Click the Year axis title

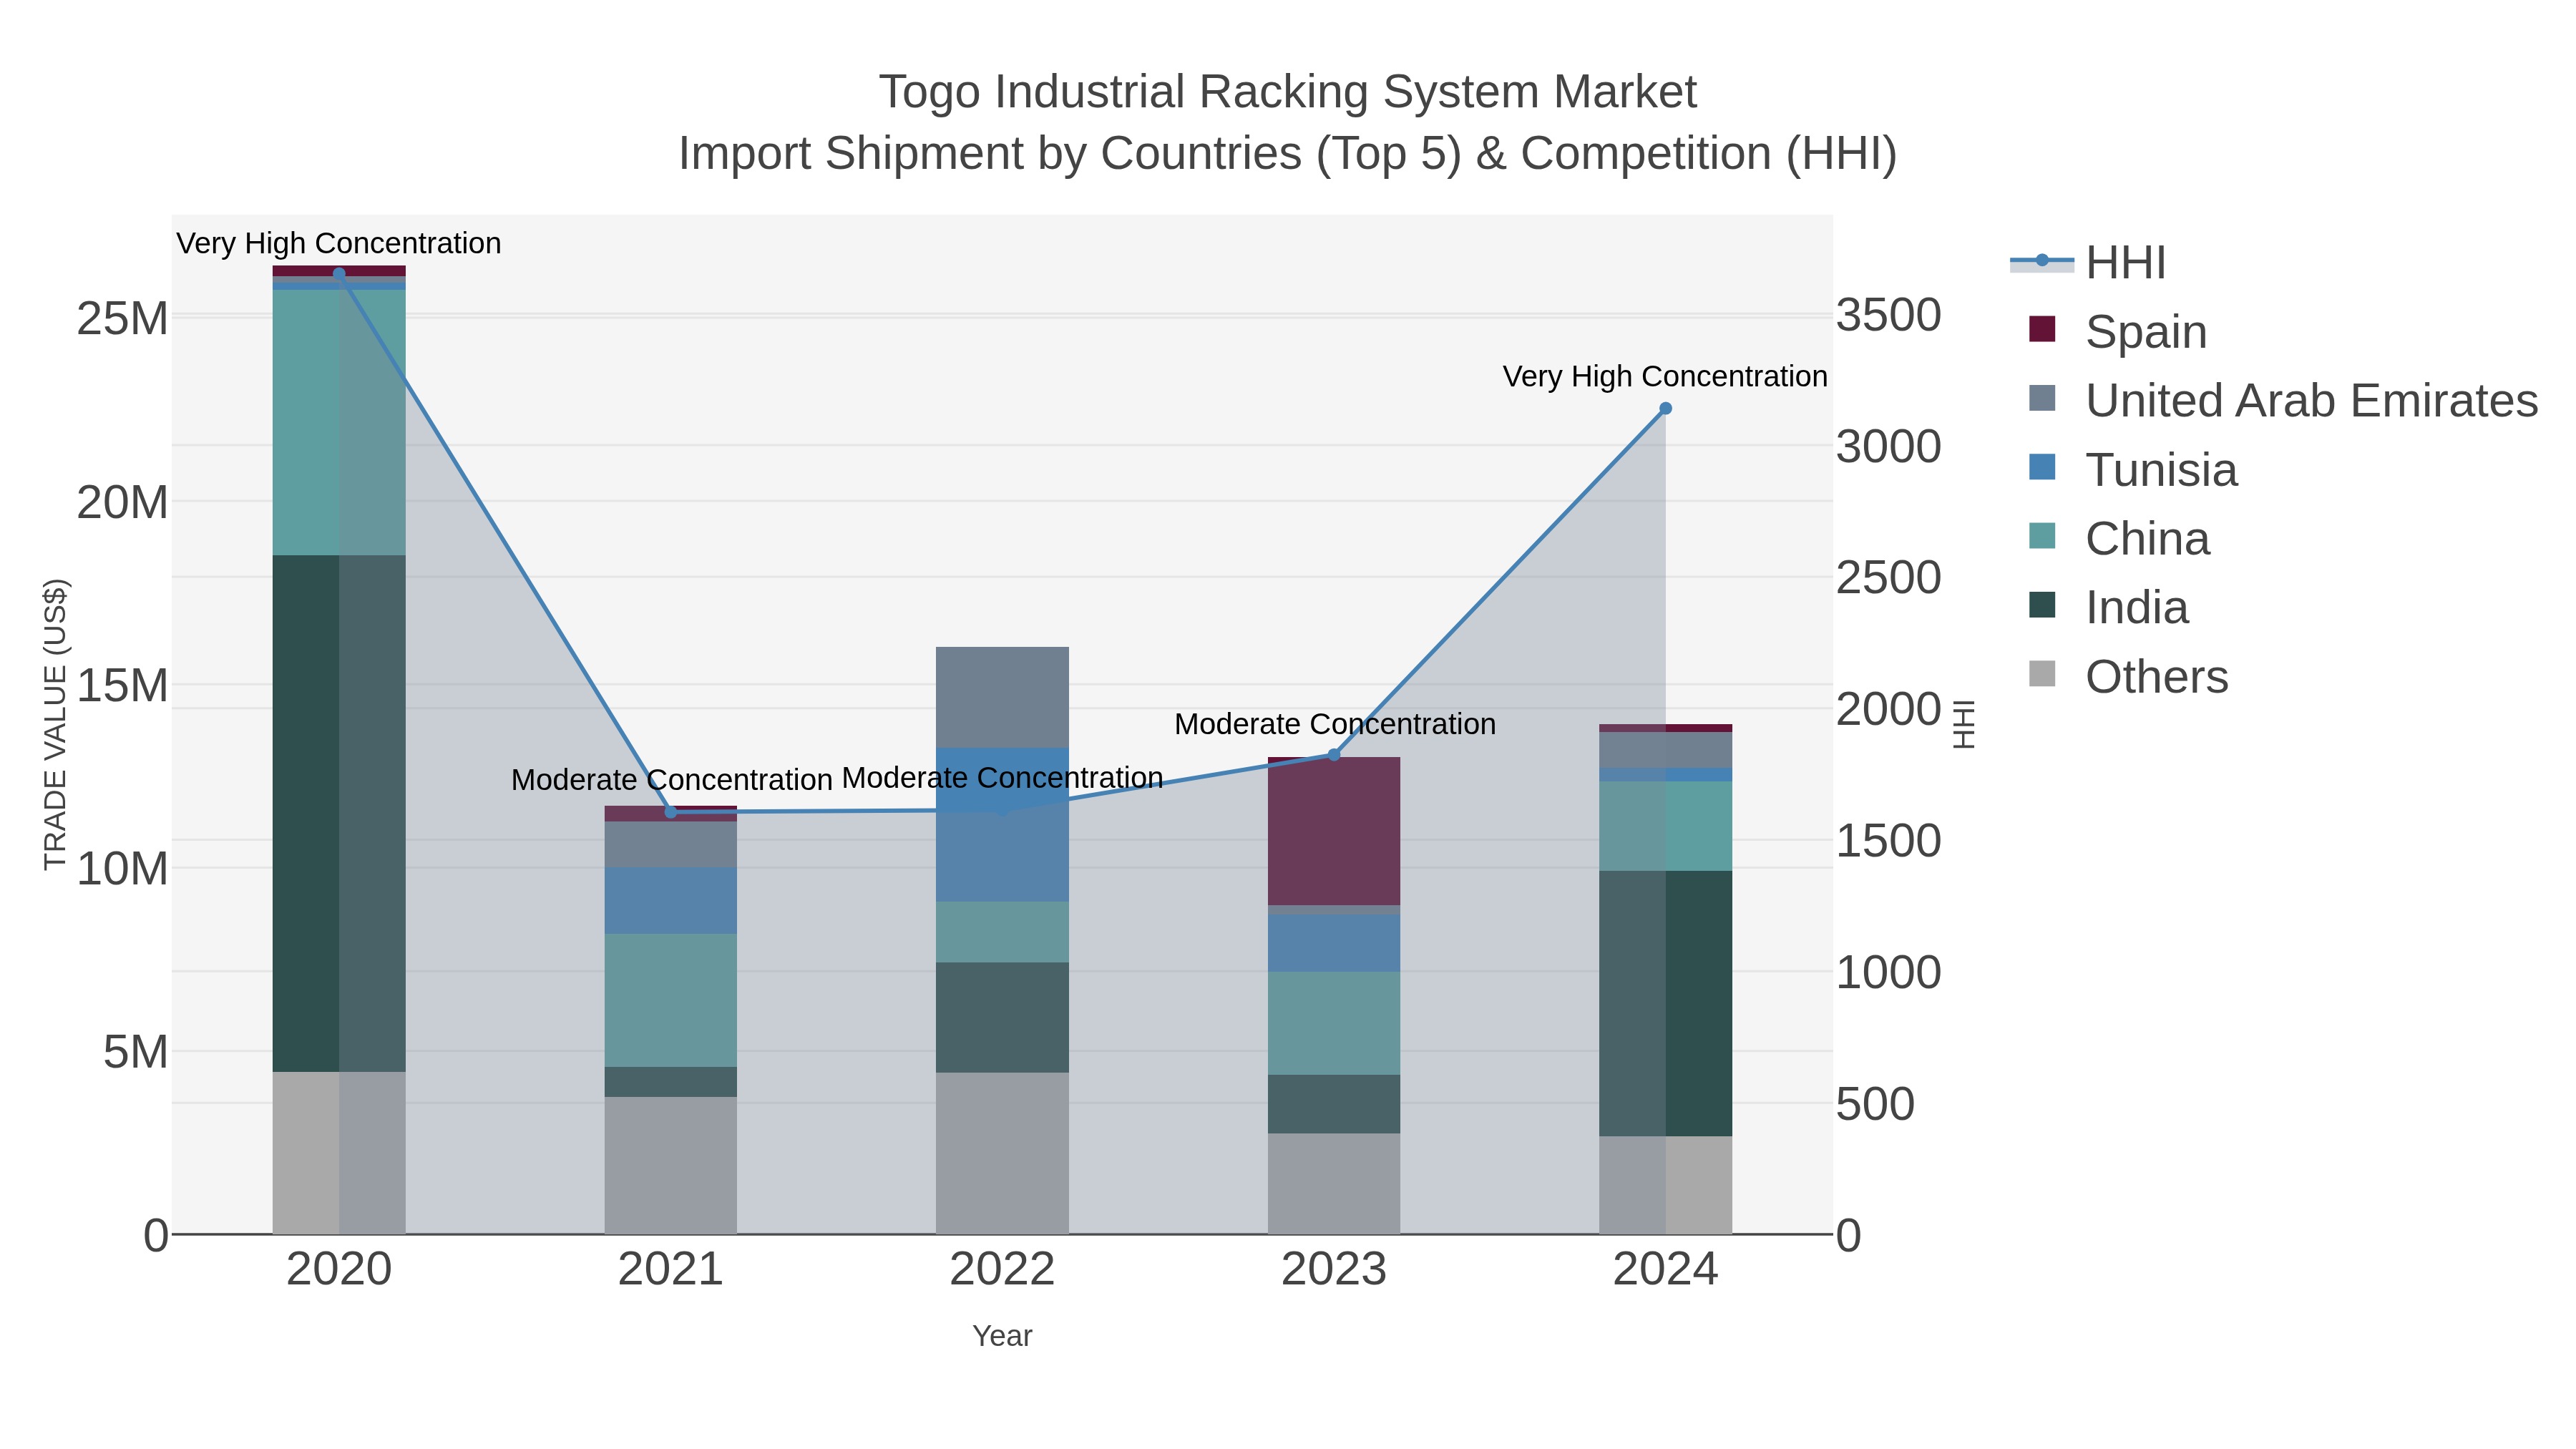(x=1002, y=1336)
